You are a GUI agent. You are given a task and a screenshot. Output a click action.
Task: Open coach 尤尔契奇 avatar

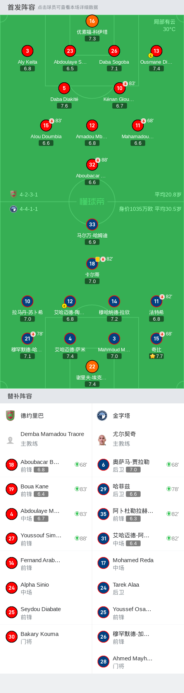[x=102, y=439]
